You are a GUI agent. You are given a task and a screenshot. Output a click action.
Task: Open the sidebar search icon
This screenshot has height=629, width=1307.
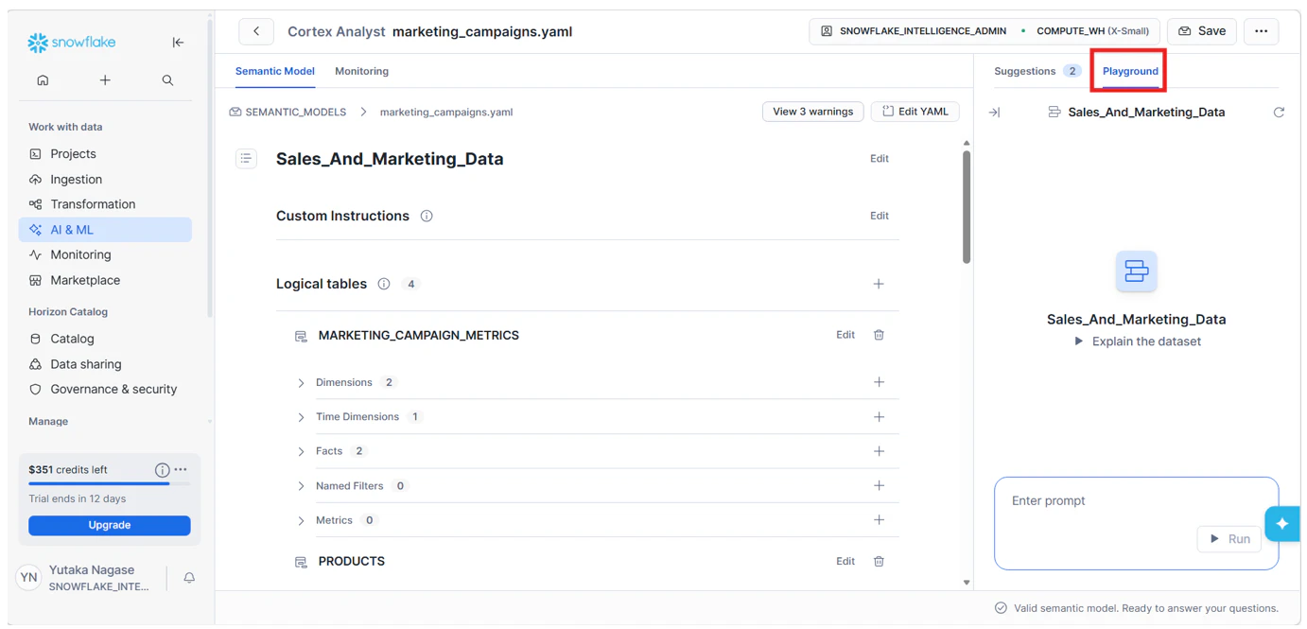167,80
